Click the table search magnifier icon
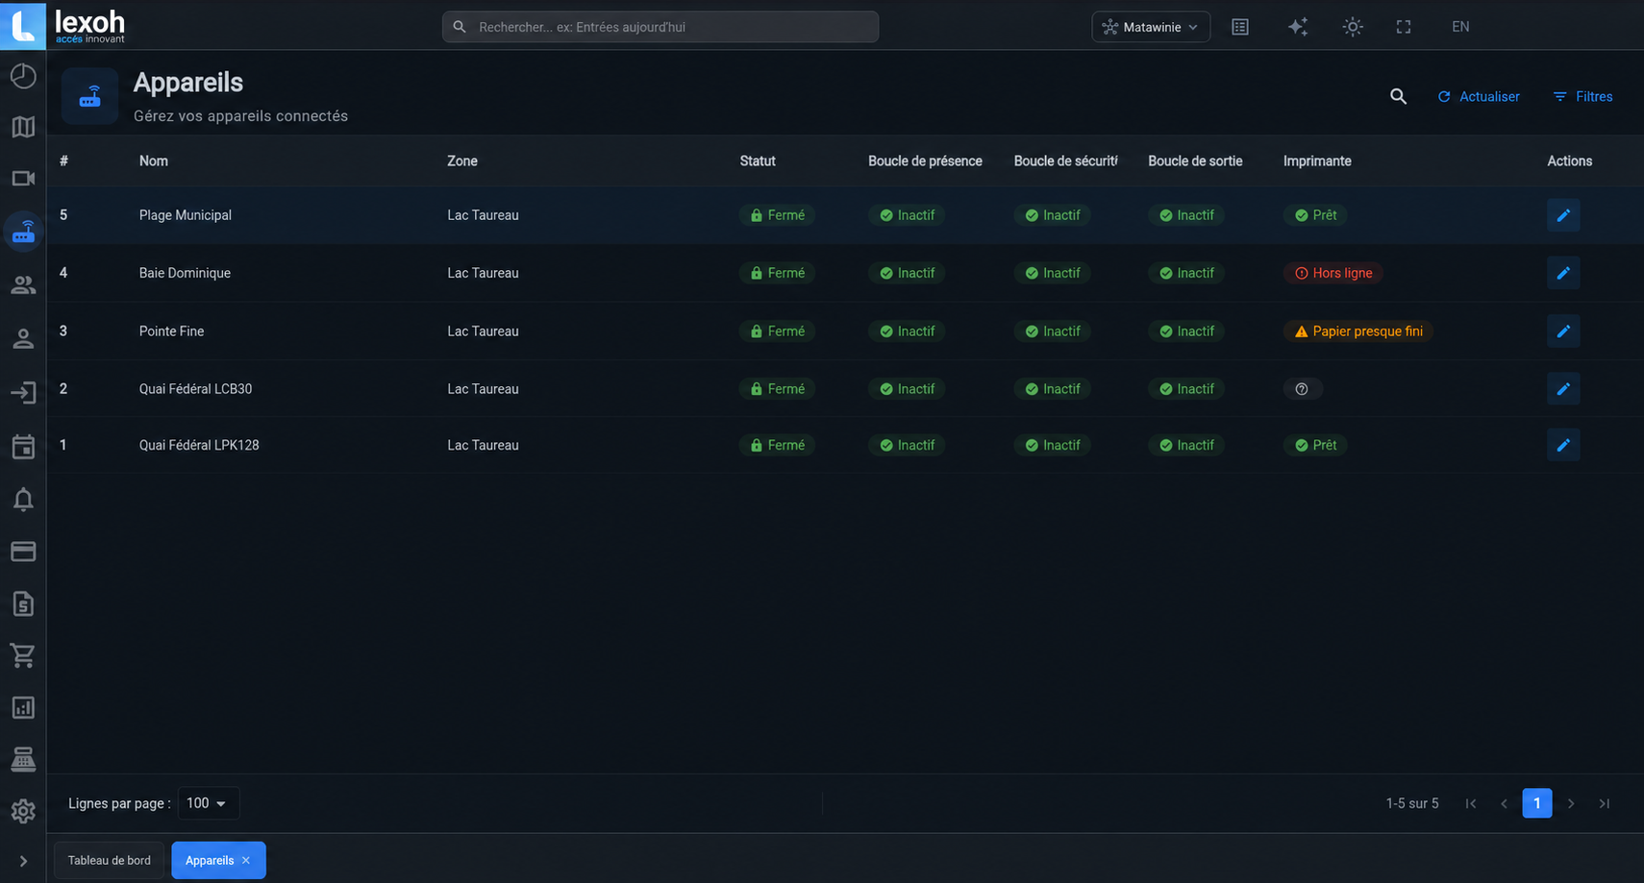 tap(1399, 96)
